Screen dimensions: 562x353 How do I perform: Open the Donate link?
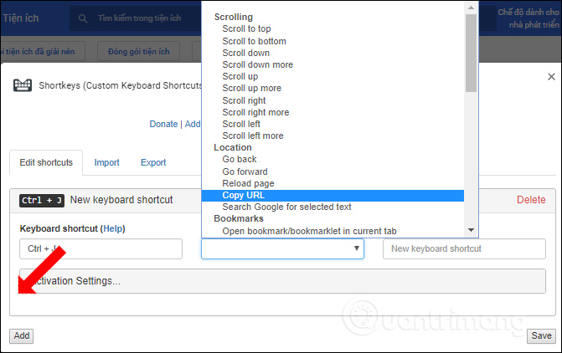click(163, 124)
